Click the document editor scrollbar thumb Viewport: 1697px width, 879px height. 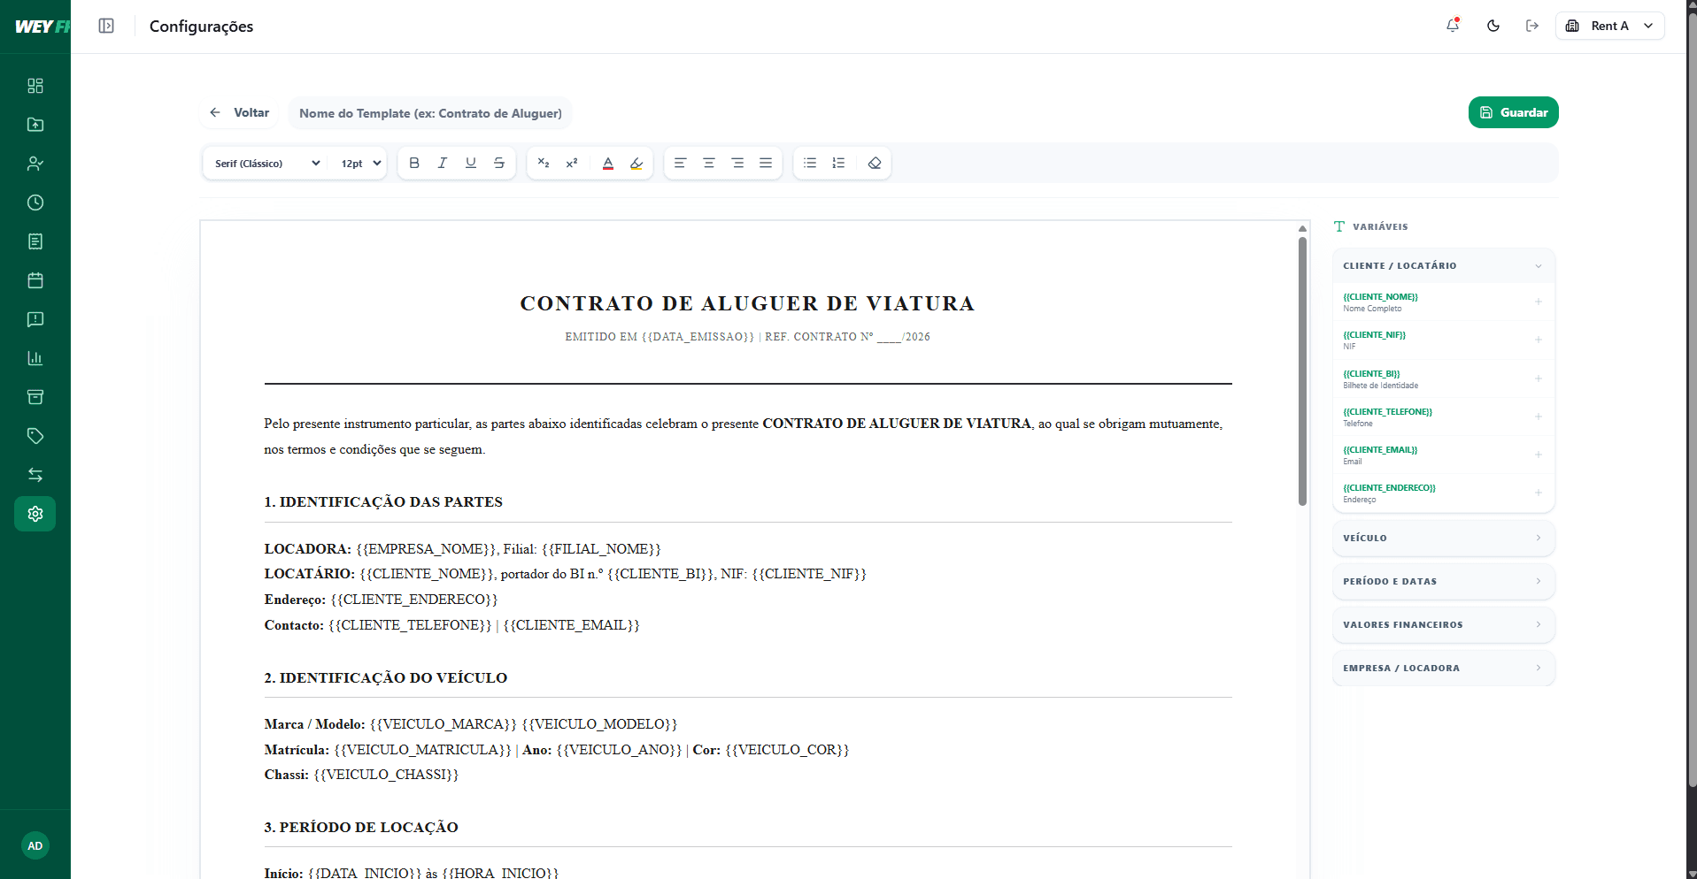(1302, 371)
